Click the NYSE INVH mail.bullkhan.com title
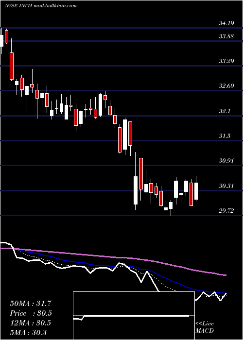The height and width of the screenshot is (340, 243). (41, 6)
